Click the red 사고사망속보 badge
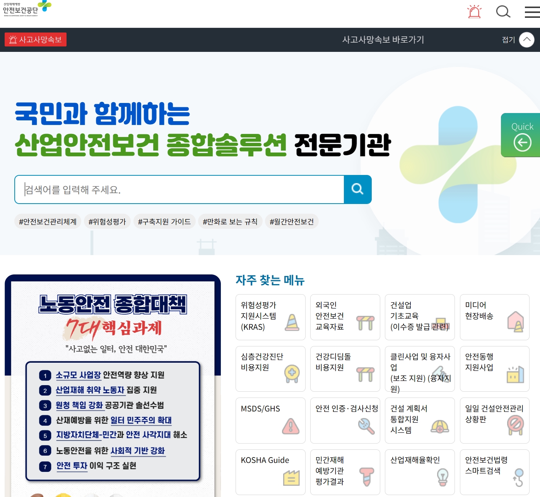The height and width of the screenshot is (497, 540). [x=35, y=39]
